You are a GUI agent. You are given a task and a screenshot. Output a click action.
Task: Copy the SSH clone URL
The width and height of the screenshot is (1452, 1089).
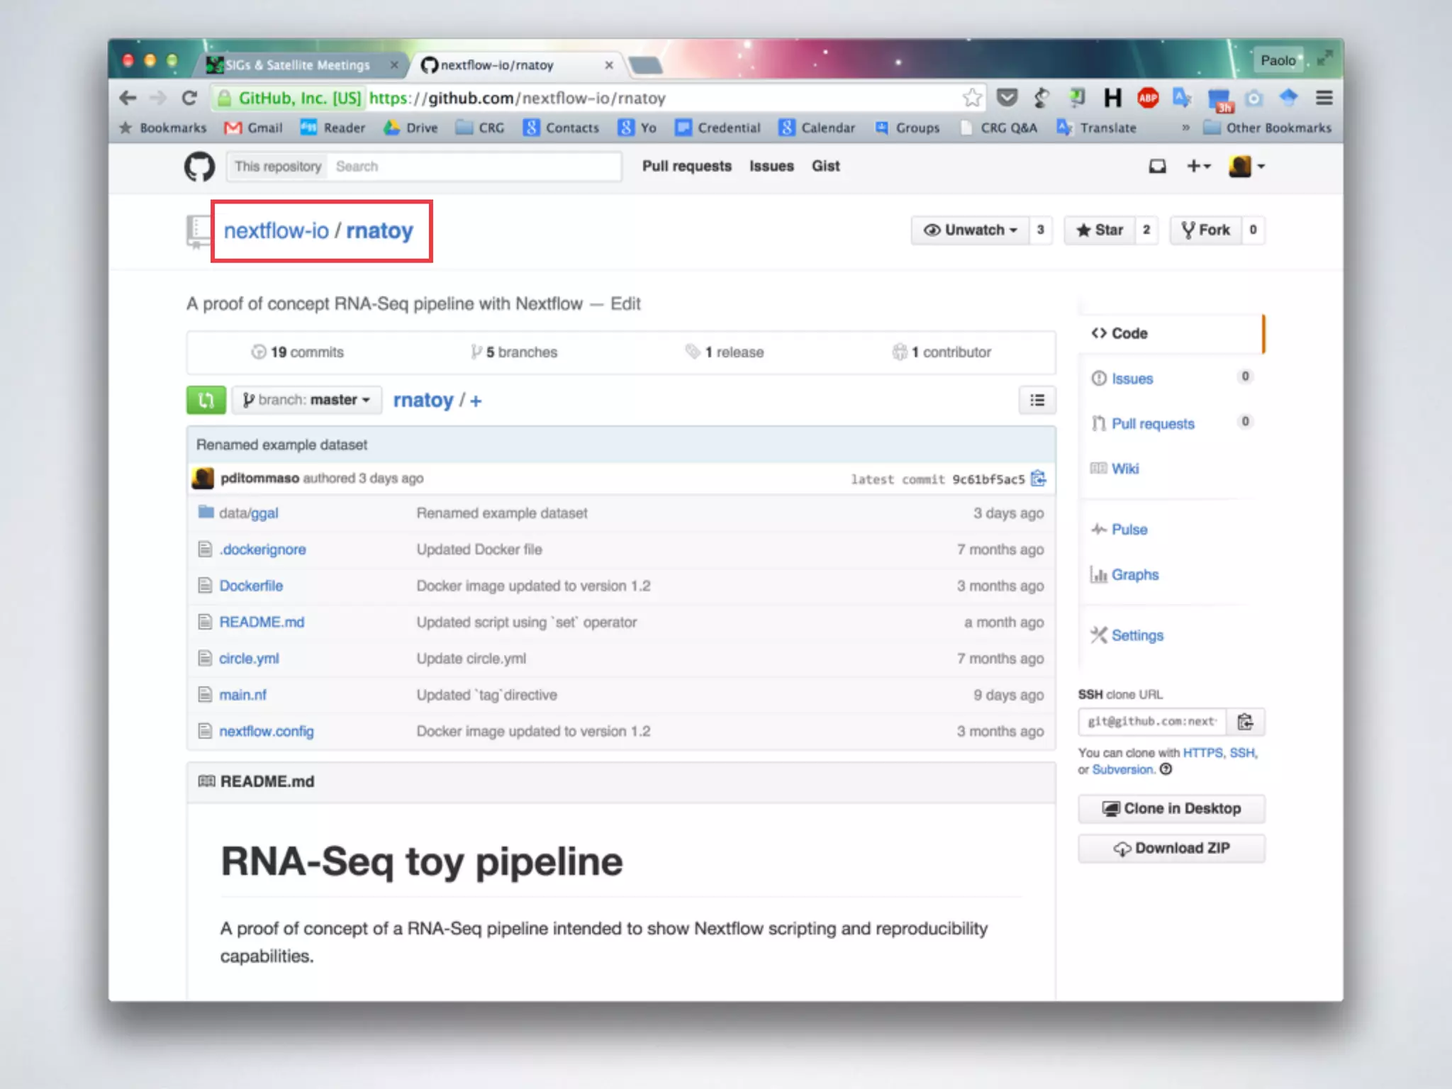[1246, 722]
